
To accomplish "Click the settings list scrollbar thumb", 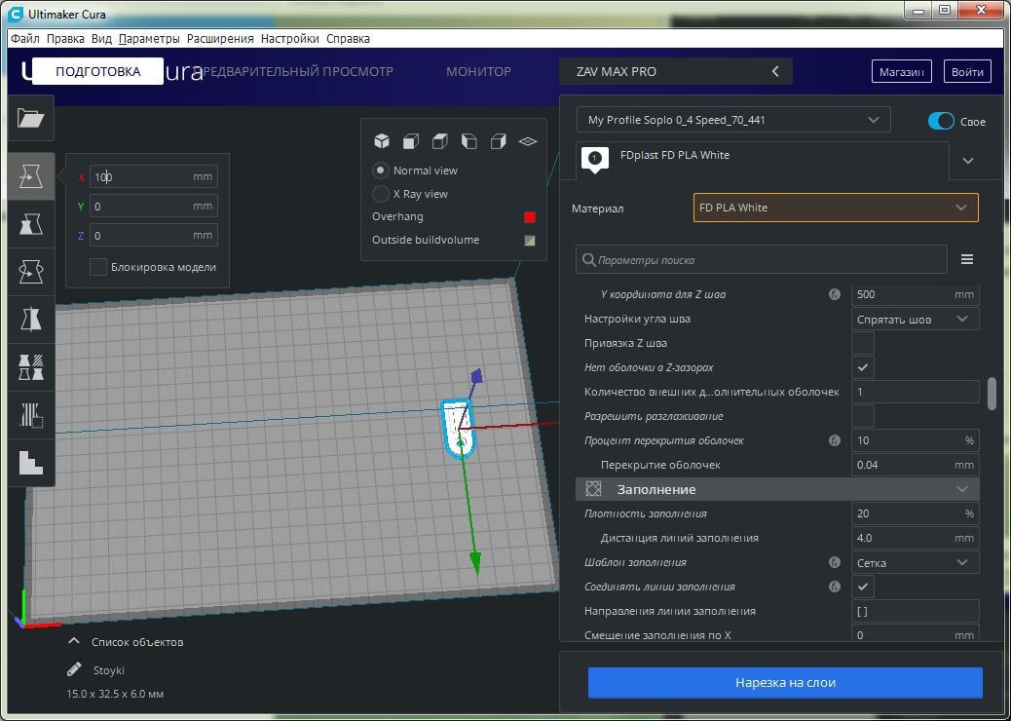I will click(x=992, y=393).
